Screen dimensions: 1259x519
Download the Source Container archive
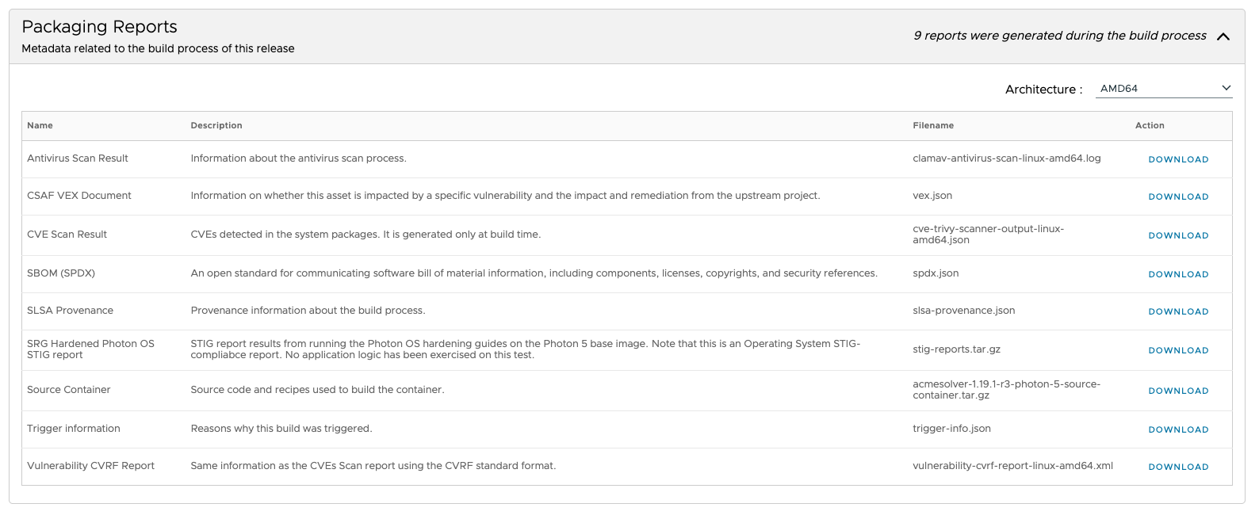(x=1178, y=391)
